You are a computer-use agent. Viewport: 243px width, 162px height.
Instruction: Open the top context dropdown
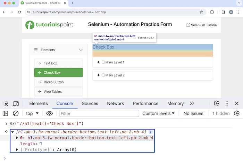pyautogui.click(x=33, y=113)
